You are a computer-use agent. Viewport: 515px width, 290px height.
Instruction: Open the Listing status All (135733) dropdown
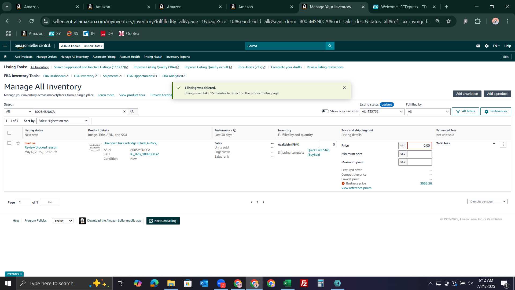[x=382, y=111]
